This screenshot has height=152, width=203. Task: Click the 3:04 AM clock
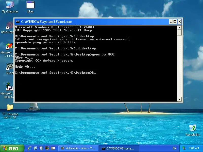[194, 148]
